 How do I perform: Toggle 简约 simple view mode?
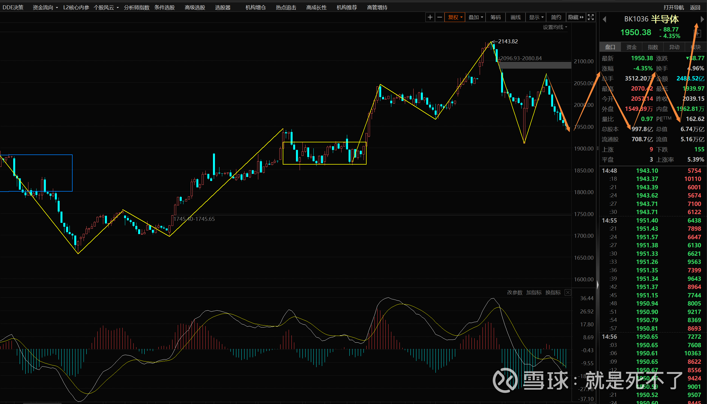pyautogui.click(x=556, y=17)
